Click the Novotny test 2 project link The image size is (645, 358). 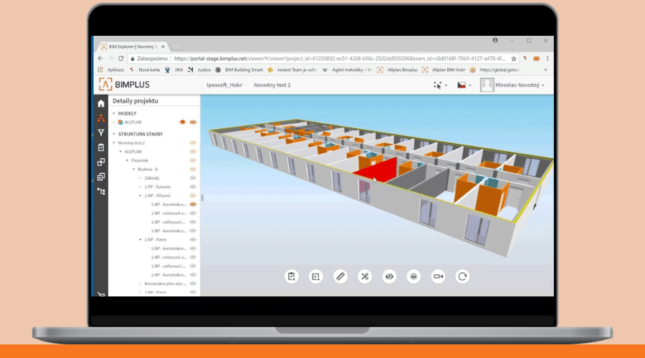click(272, 85)
